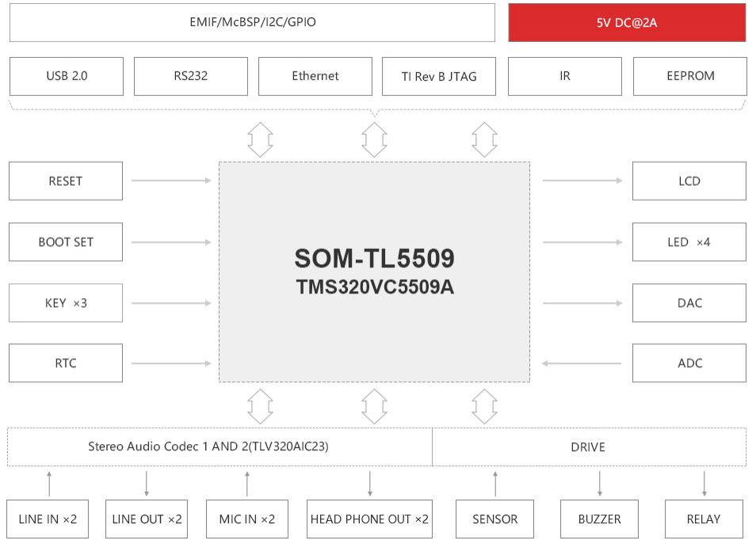The image size is (756, 544).
Task: Click the LCD block
Action: [x=689, y=181]
